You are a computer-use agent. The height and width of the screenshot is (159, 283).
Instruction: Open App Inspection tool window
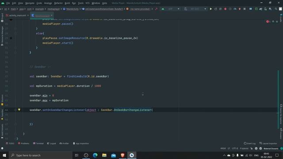click(x=81, y=144)
